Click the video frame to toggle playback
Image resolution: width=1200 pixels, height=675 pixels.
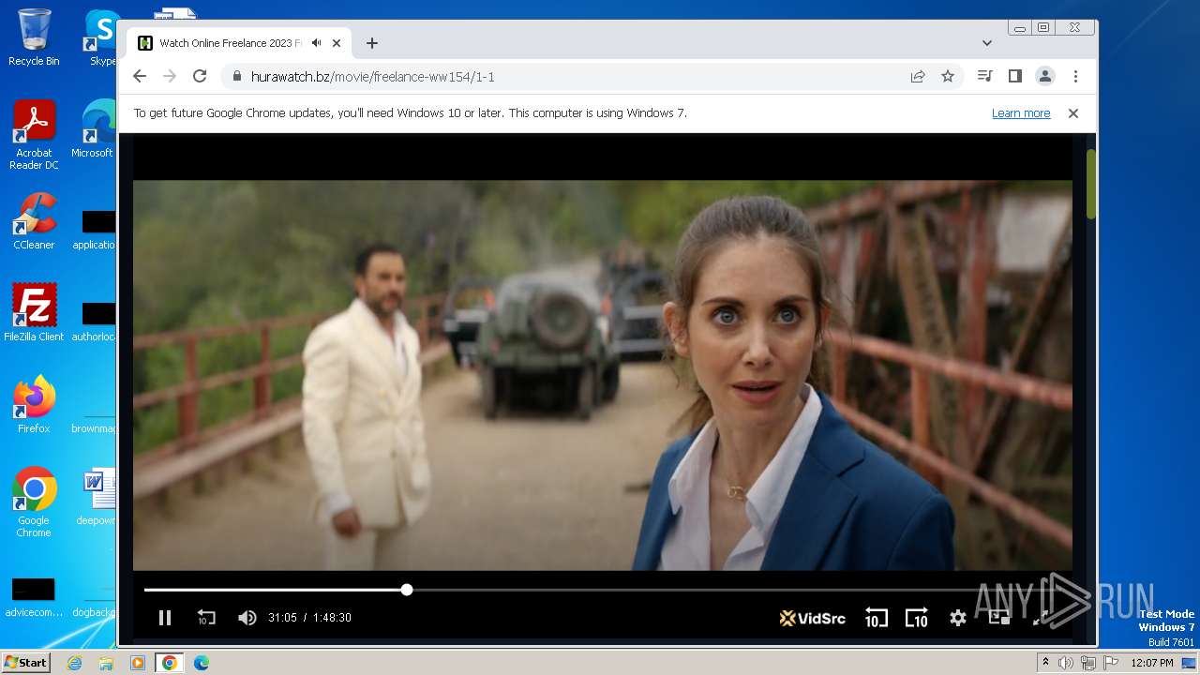(602, 375)
